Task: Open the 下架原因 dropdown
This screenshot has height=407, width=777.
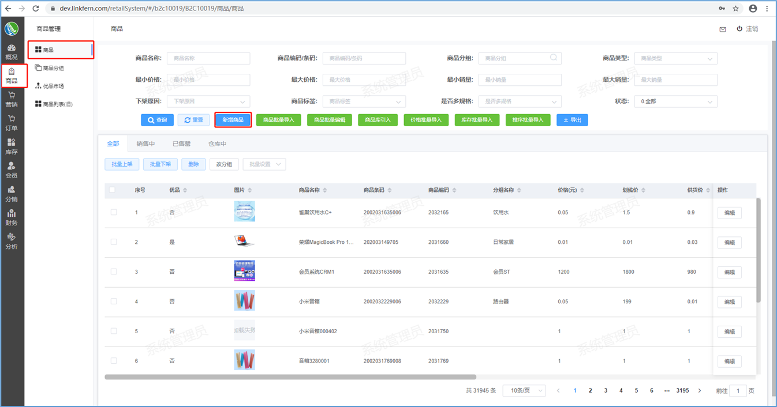Action: tap(208, 101)
